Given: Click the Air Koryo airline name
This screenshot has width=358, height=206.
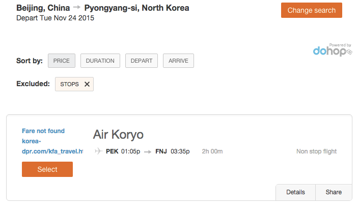Looking at the screenshot, I should [x=118, y=135].
